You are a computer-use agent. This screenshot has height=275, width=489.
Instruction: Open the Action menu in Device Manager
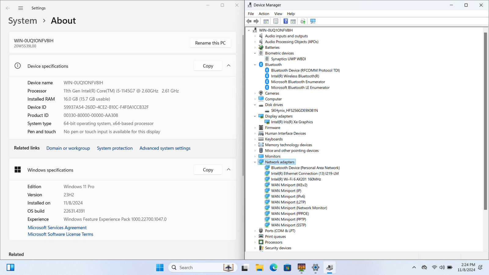(264, 14)
